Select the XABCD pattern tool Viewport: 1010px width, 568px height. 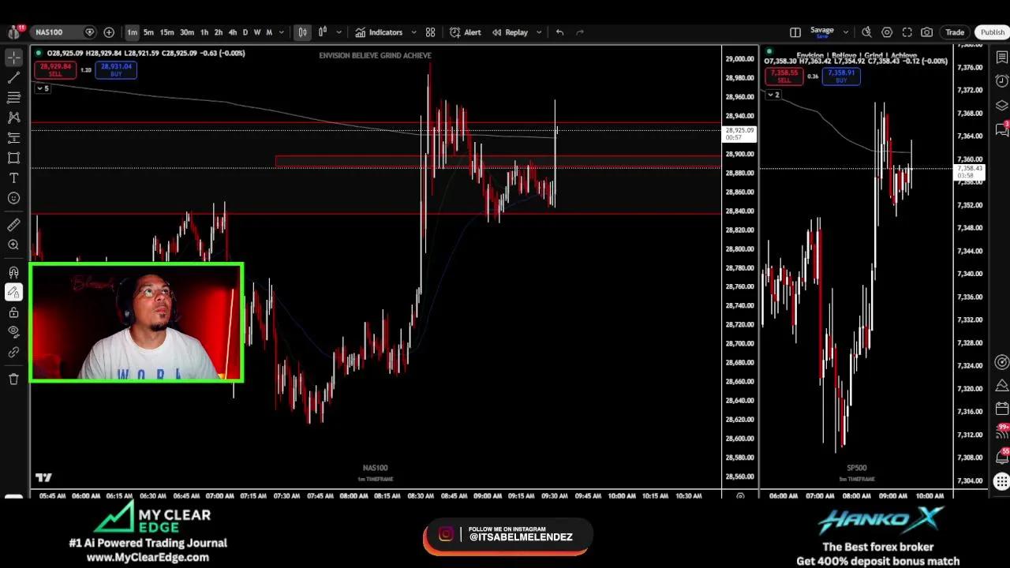click(13, 118)
